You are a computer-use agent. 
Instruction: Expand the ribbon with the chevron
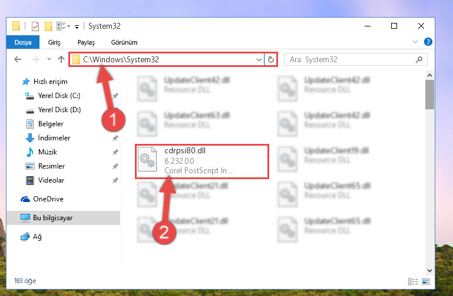click(x=415, y=42)
